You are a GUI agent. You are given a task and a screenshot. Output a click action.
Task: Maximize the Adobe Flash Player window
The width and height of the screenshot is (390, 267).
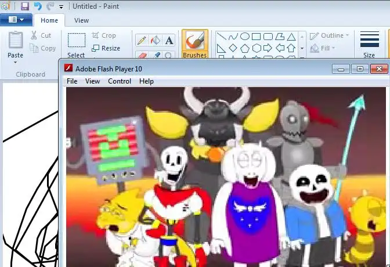[360, 69]
